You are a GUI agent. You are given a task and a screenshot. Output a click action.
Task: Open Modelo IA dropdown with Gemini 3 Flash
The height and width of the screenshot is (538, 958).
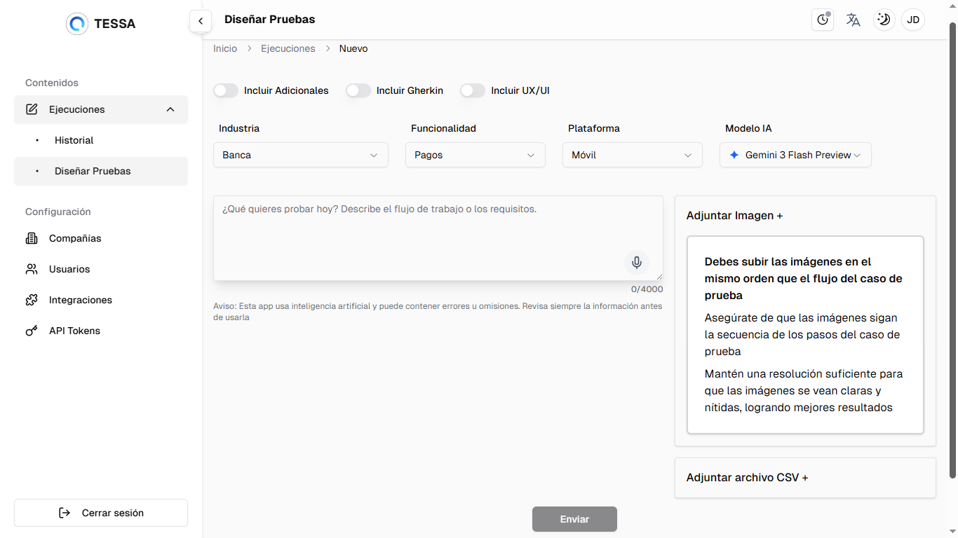tap(795, 155)
